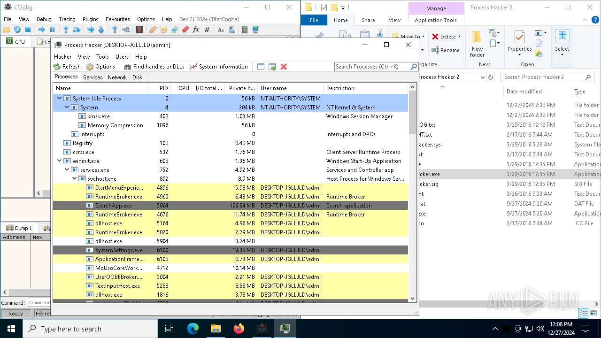Open Firefox from the taskbar

pos(239,329)
